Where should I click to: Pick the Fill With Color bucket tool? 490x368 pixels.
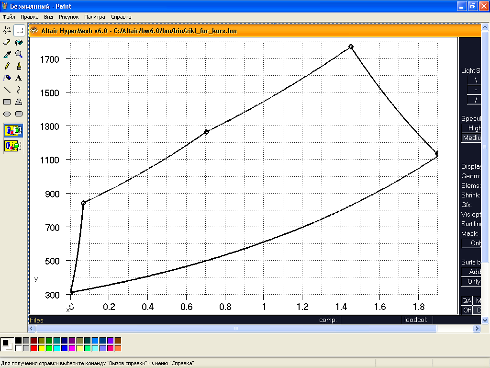coord(19,42)
